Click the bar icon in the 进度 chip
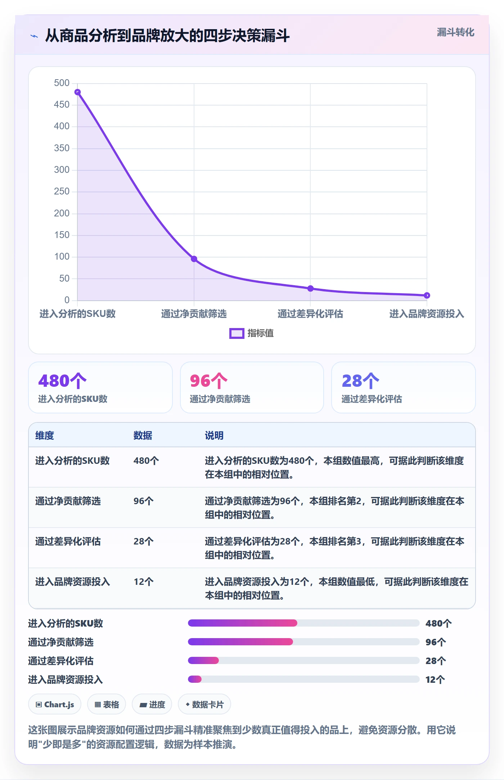Viewport: 504px width, 780px height. [x=143, y=705]
